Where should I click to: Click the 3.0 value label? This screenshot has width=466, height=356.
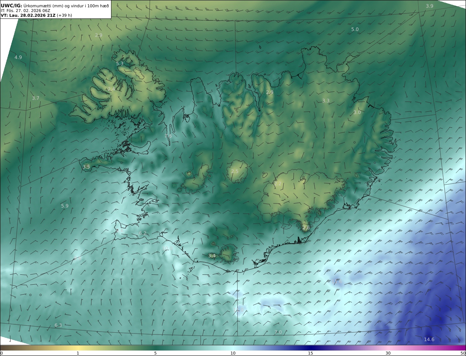click(357, 112)
